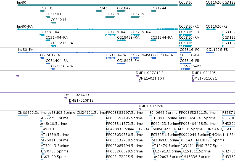
Task: Select the CG11626-RB transcript label
Action: pos(216,27)
